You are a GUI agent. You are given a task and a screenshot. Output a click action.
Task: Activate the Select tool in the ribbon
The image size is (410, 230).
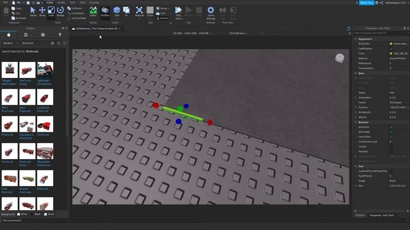33,11
